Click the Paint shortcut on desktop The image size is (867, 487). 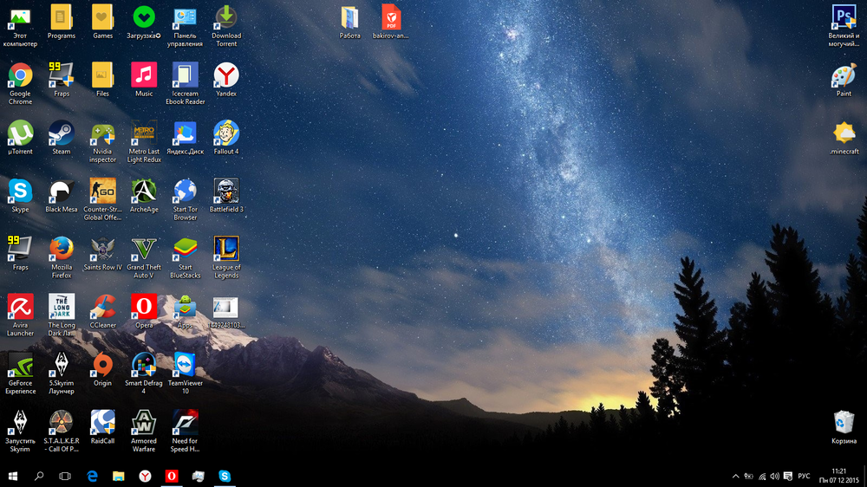click(x=844, y=76)
